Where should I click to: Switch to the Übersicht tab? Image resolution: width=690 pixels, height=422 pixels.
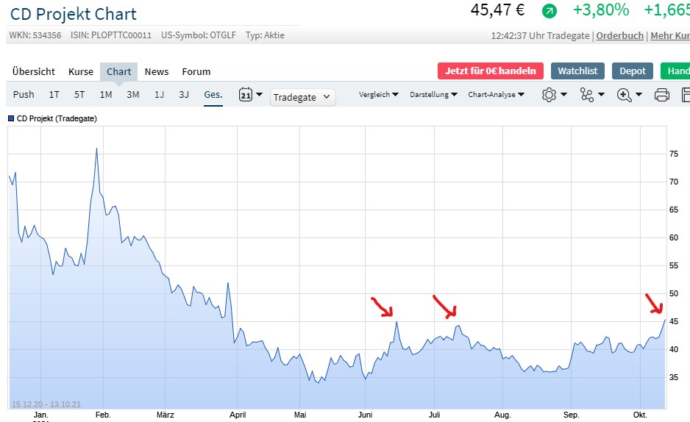(x=33, y=71)
